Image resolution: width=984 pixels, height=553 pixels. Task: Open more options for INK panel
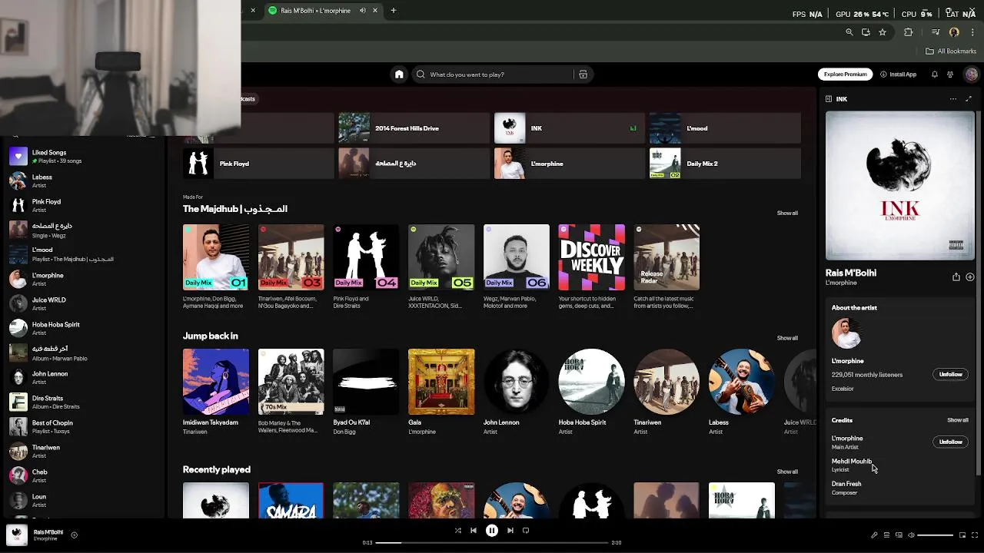click(x=953, y=99)
